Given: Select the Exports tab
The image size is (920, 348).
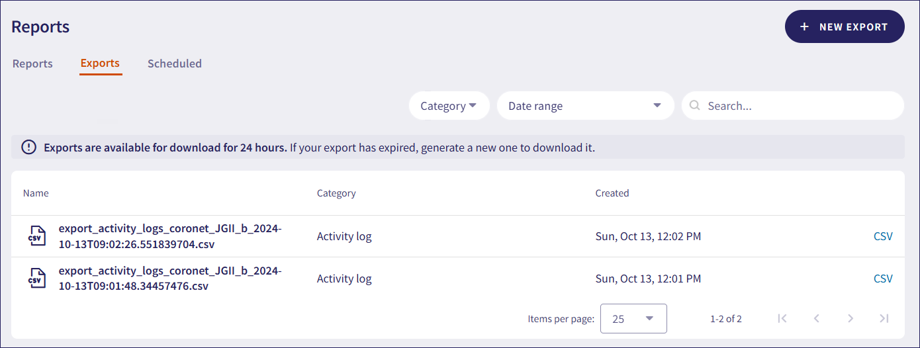Looking at the screenshot, I should tap(100, 64).
